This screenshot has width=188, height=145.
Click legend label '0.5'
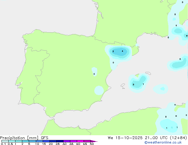(x=10, y=144)
